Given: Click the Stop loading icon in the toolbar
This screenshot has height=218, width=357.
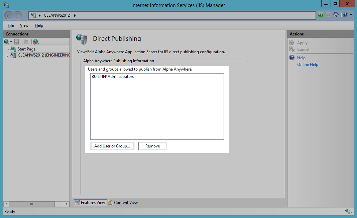Looking at the screenshot, I should 328,15.
